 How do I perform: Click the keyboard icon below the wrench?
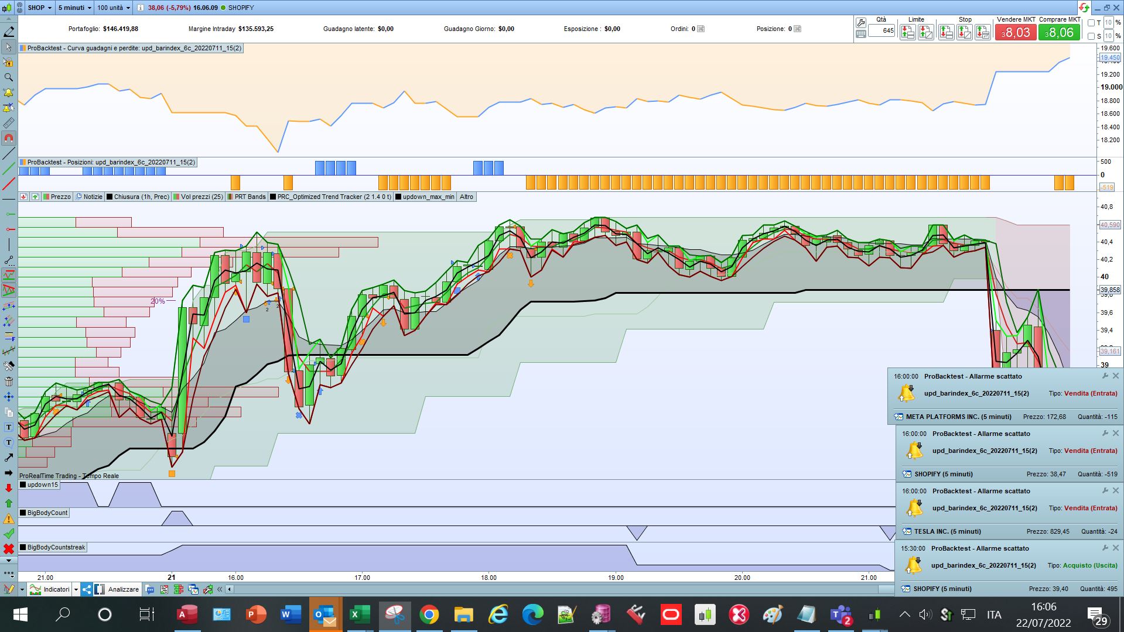[861, 34]
